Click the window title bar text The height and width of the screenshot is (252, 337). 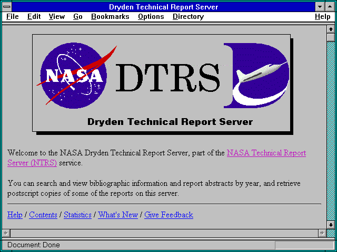click(164, 7)
